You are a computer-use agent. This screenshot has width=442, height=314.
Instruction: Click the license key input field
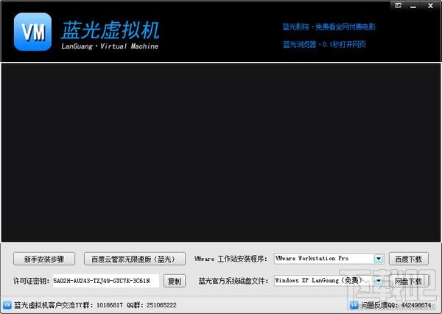click(x=106, y=281)
